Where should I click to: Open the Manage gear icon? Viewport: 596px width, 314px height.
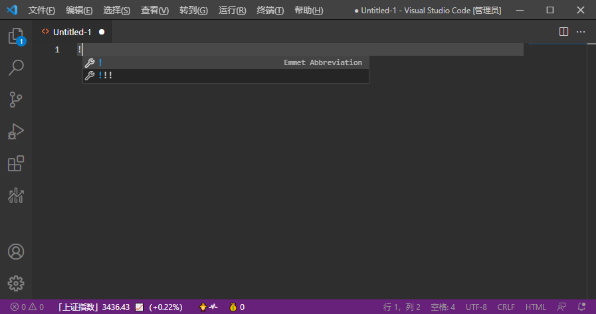click(x=16, y=283)
